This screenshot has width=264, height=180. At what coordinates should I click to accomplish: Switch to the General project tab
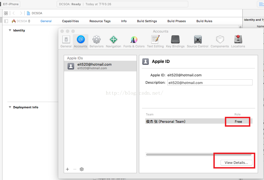(x=46, y=21)
